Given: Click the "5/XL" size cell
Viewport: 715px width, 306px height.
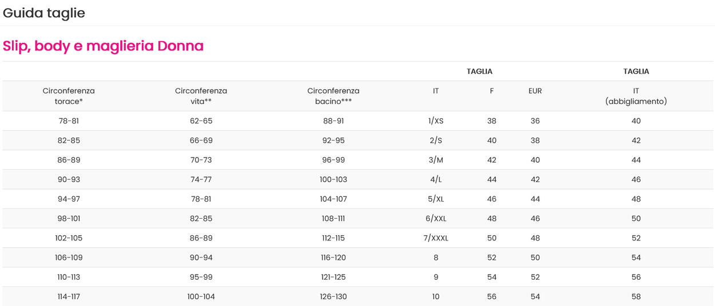Looking at the screenshot, I should 436,199.
